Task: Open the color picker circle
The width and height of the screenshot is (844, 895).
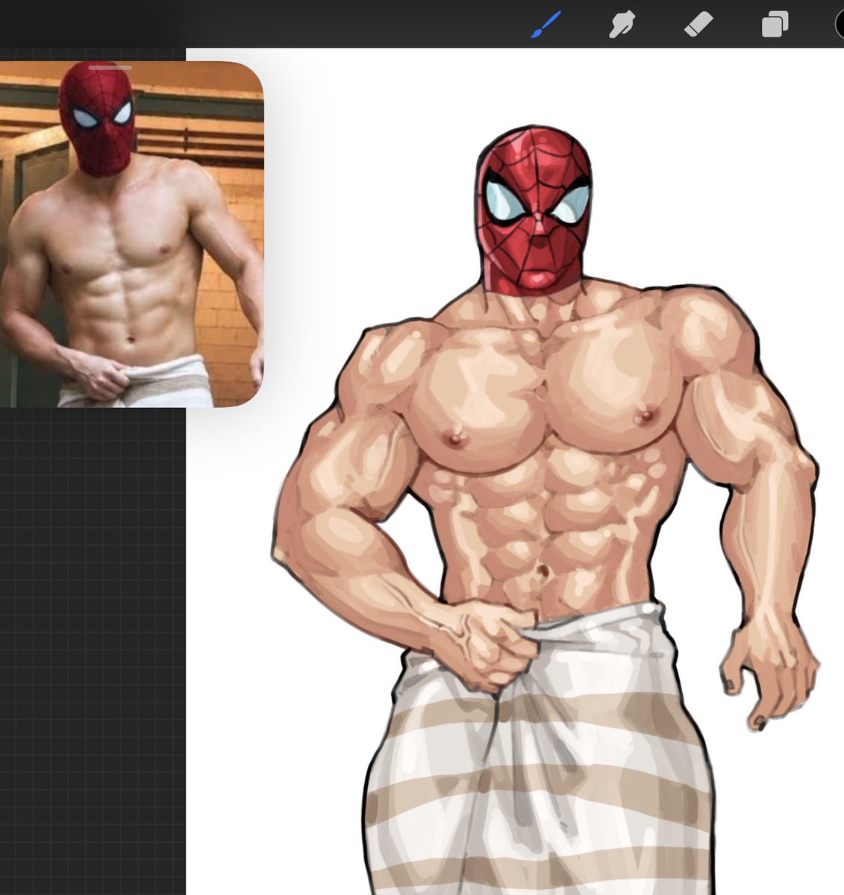Action: [x=840, y=25]
